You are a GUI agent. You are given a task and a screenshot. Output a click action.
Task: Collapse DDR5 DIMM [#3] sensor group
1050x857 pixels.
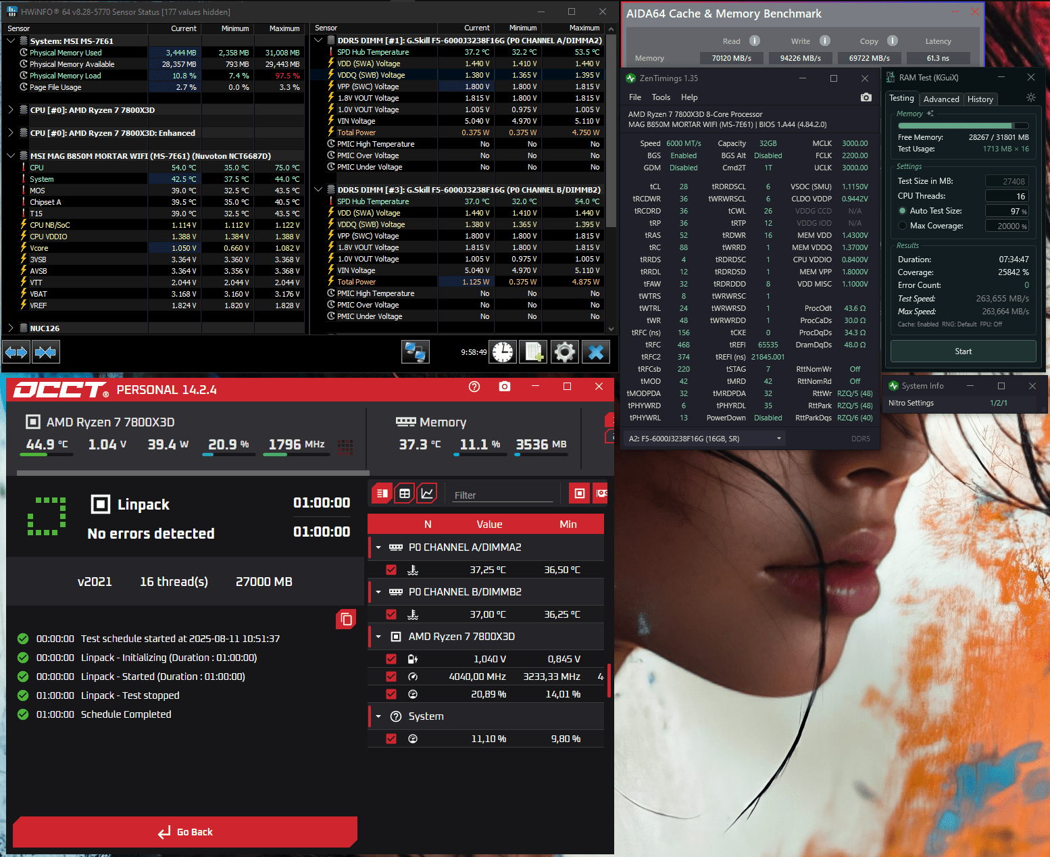tap(318, 189)
